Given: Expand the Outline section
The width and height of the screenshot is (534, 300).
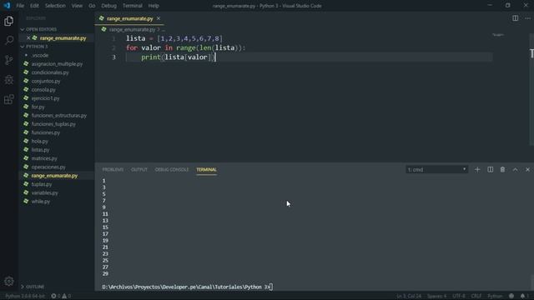Looking at the screenshot, I should point(56,287).
